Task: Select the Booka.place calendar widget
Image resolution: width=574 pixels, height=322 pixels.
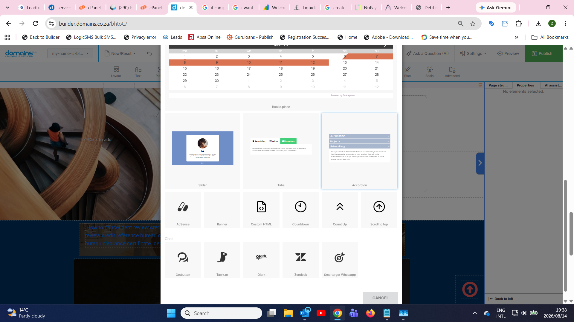Action: 281,78
